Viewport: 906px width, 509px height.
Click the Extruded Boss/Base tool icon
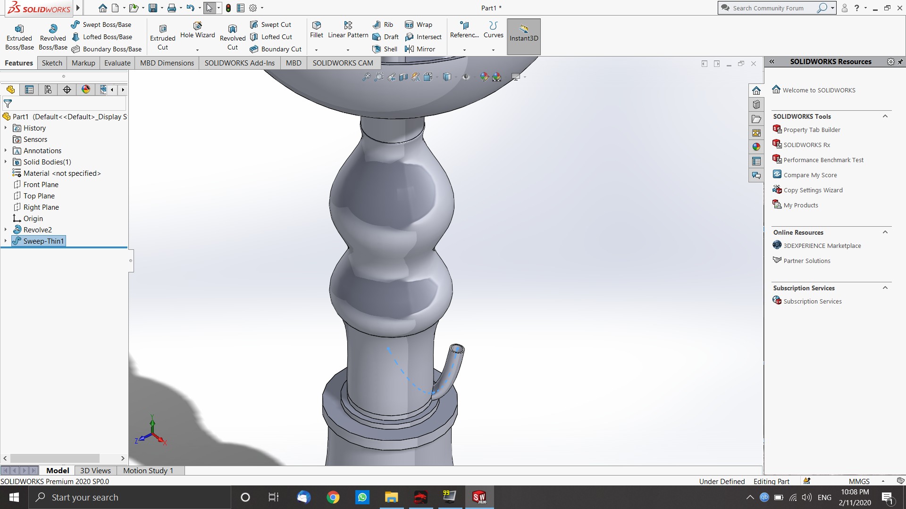(19, 29)
